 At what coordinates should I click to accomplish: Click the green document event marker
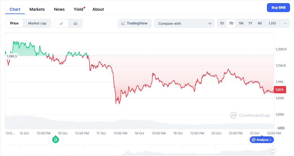coord(56,139)
